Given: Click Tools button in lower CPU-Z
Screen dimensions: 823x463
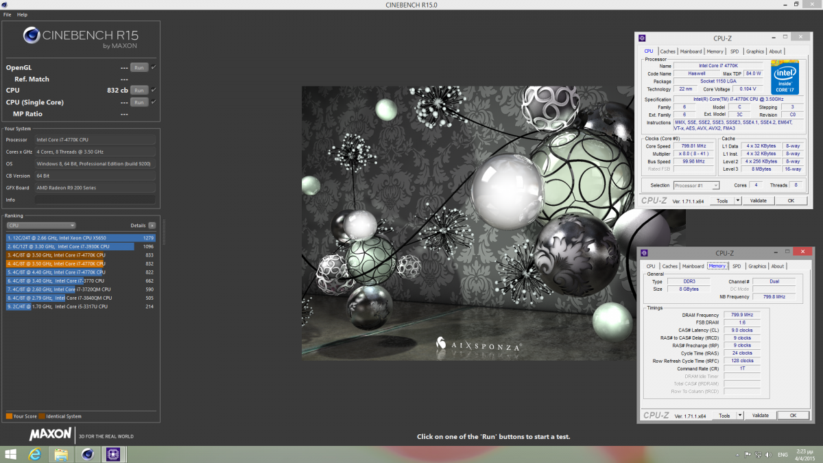Looking at the screenshot, I should (x=724, y=416).
